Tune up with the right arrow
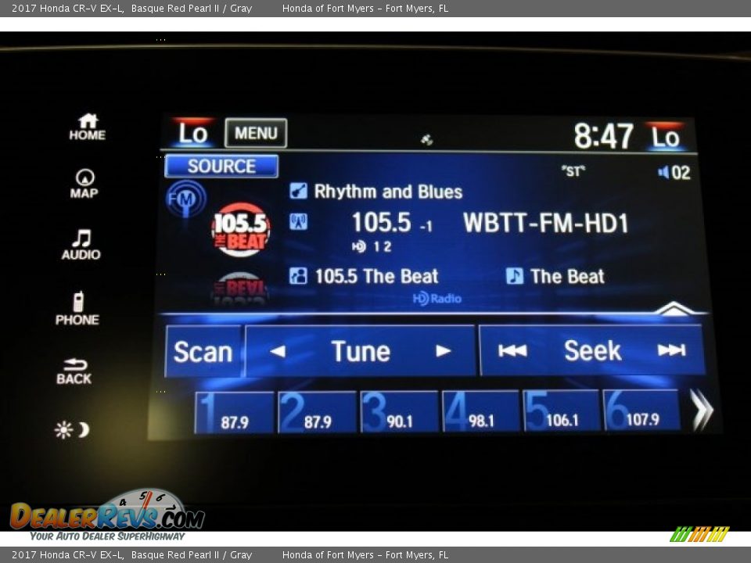Screen dimensions: 751x563 click(444, 351)
